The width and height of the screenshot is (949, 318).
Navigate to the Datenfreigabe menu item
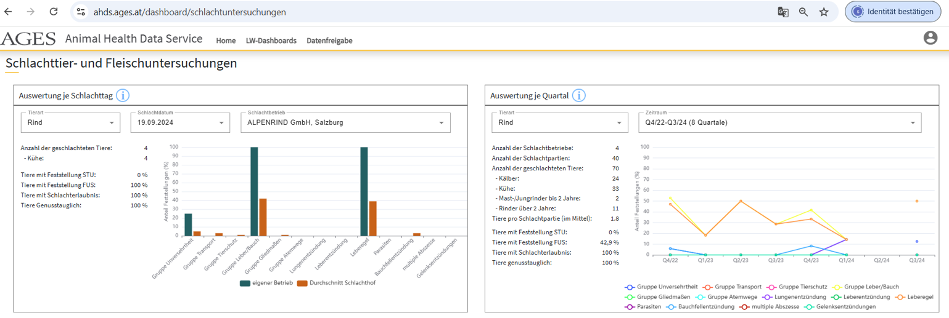(x=329, y=41)
